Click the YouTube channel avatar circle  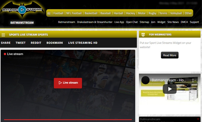[x=145, y=80]
